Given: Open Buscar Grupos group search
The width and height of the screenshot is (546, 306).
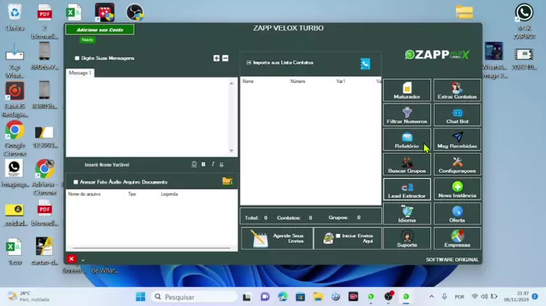Looking at the screenshot, I should 407,165.
